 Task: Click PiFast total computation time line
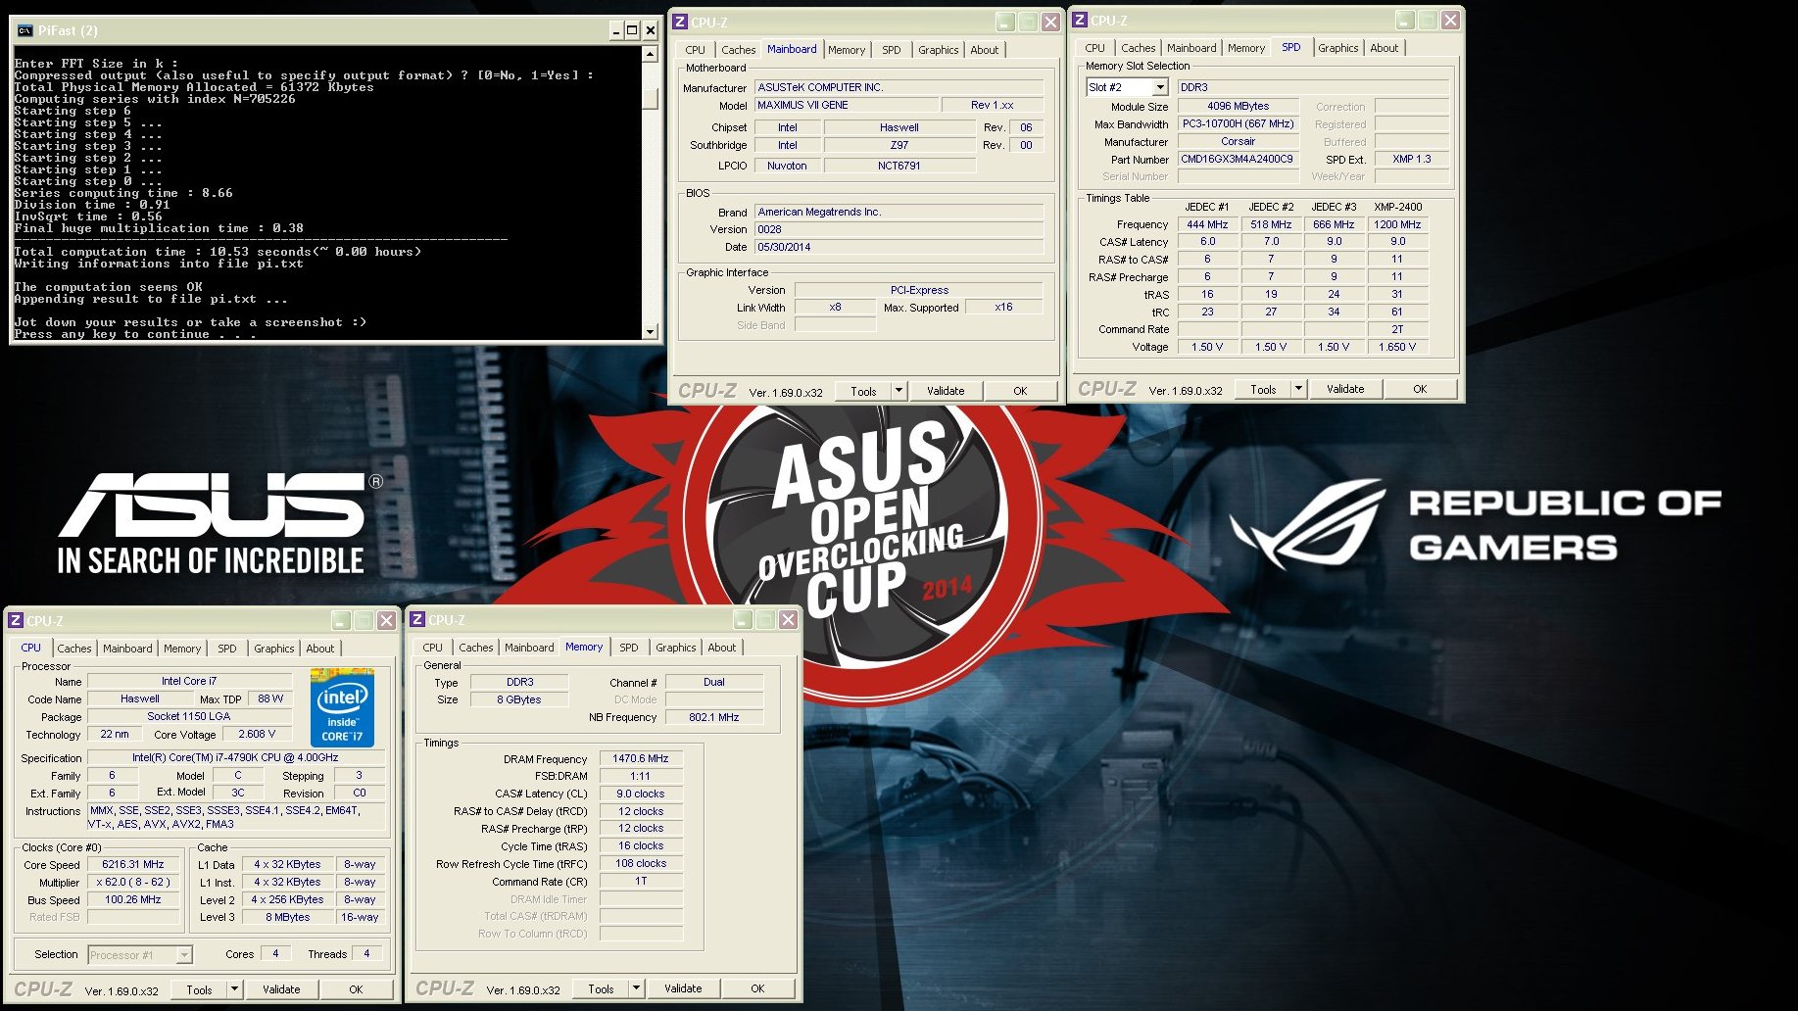218,252
